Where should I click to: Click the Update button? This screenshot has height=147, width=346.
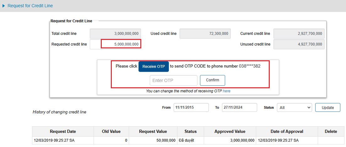point(328,107)
